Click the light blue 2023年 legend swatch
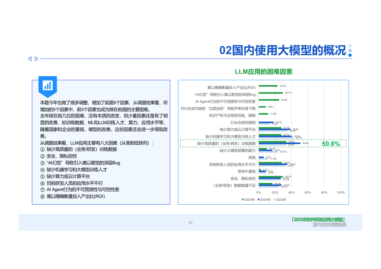 [274, 200]
